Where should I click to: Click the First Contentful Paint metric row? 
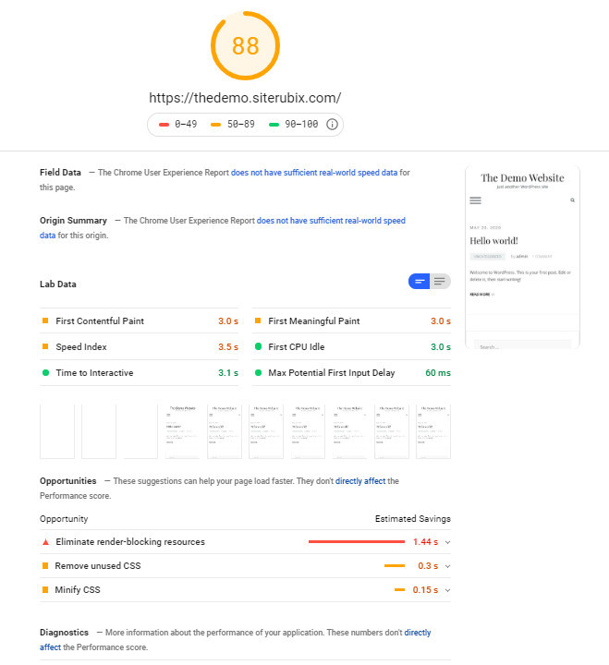140,321
